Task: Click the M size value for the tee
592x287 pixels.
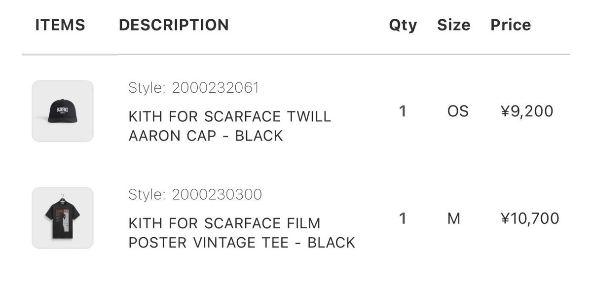Action: tap(454, 218)
